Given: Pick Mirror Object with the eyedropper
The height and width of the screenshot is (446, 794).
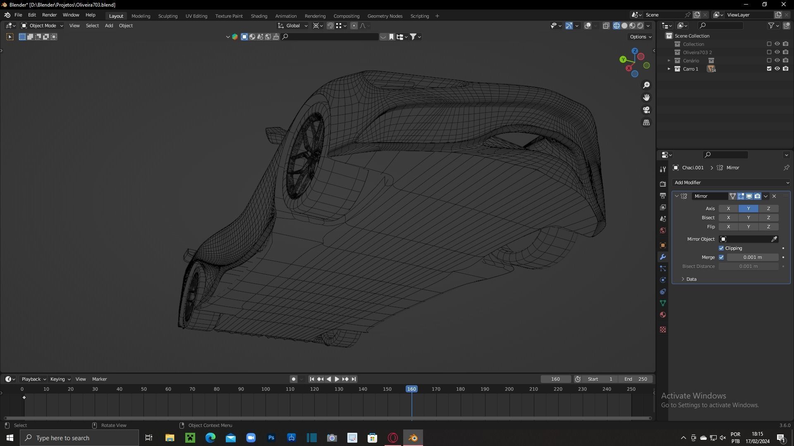Looking at the screenshot, I should tap(774, 239).
